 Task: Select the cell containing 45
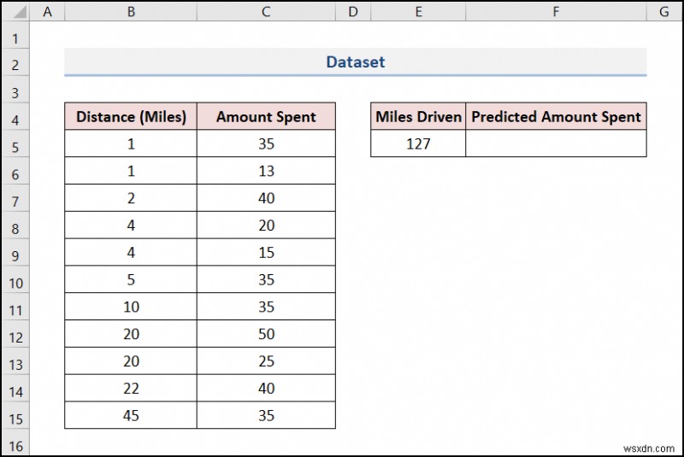coord(131,415)
